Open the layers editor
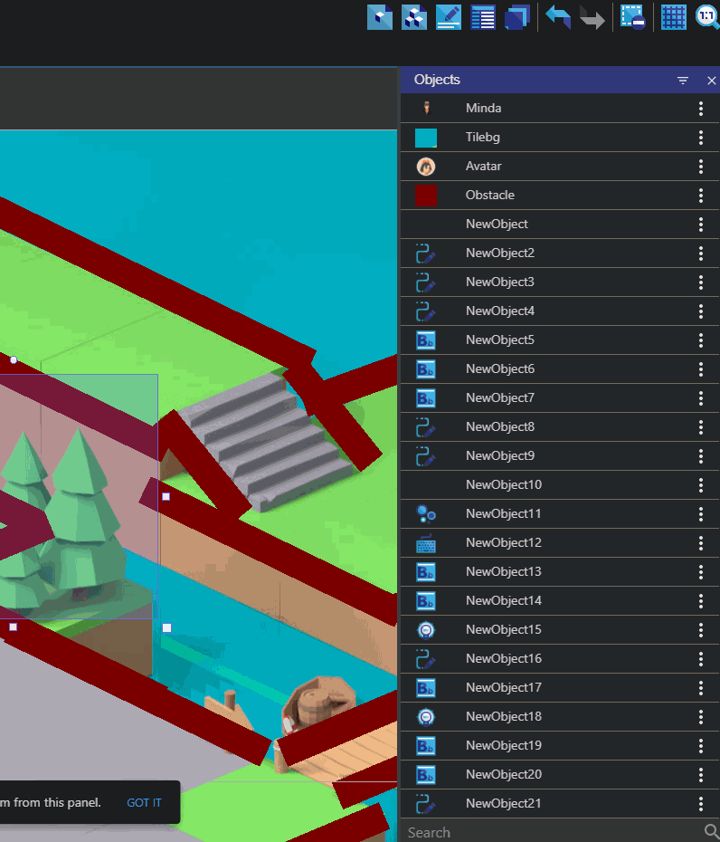 (x=517, y=17)
